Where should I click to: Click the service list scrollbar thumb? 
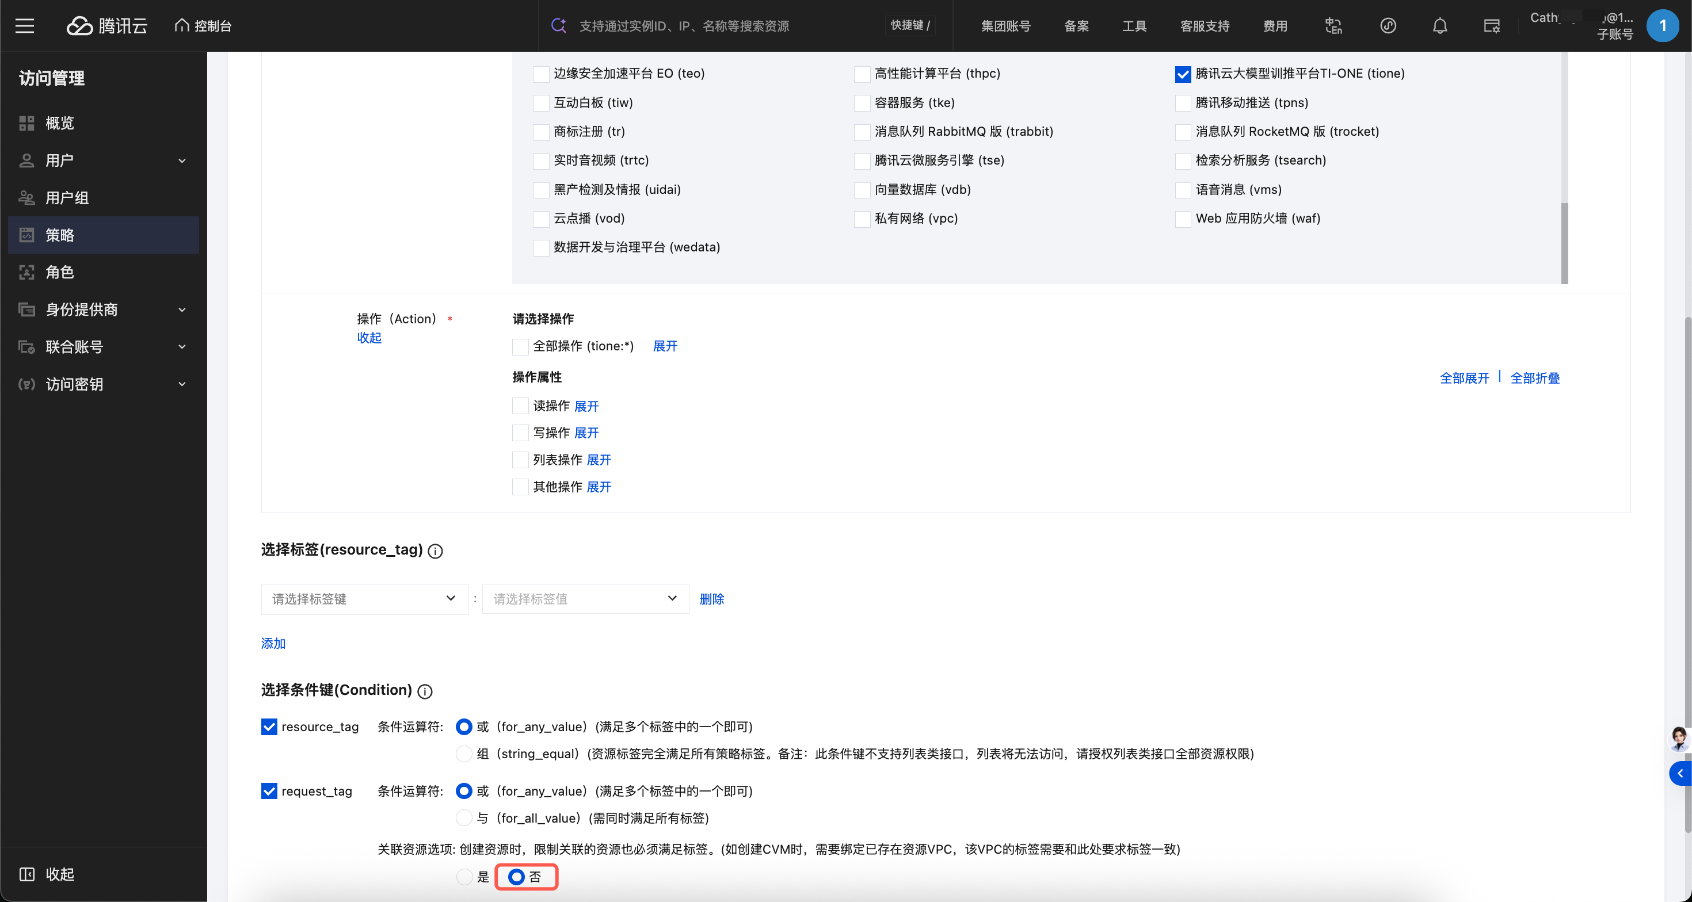[x=1565, y=243]
